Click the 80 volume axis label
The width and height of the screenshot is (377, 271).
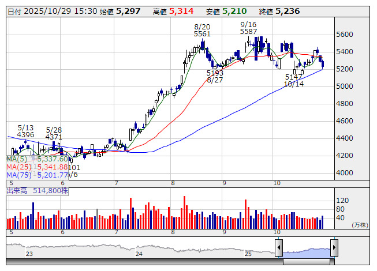pyautogui.click(x=340, y=209)
